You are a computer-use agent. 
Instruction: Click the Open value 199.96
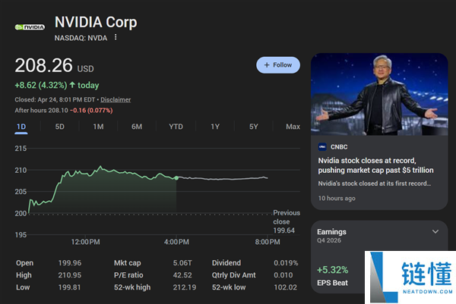pos(70,263)
